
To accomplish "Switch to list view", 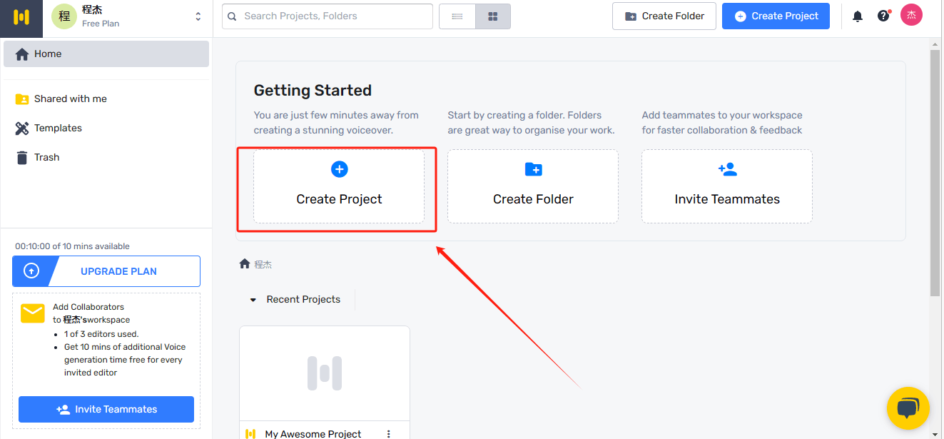I will click(x=457, y=16).
